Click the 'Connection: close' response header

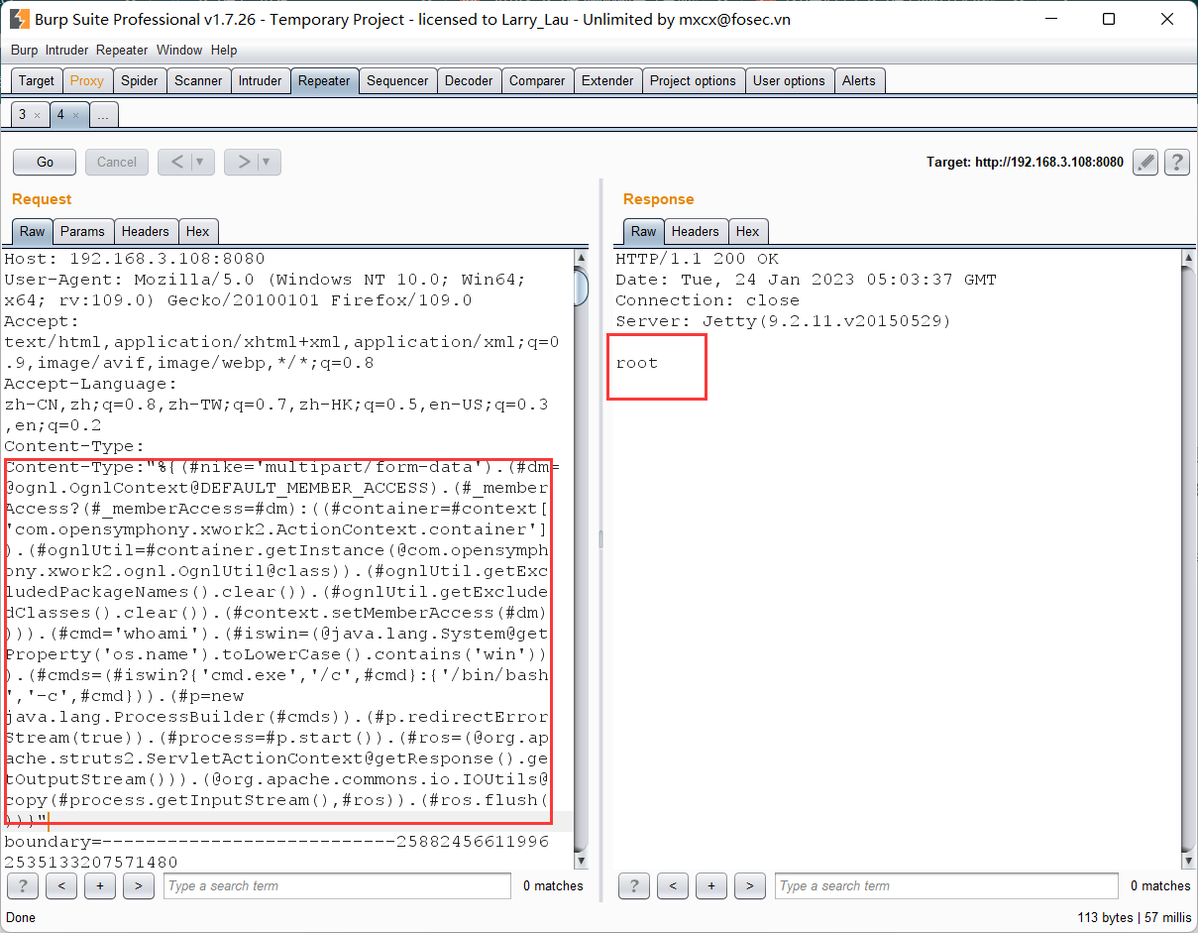pyautogui.click(x=708, y=300)
